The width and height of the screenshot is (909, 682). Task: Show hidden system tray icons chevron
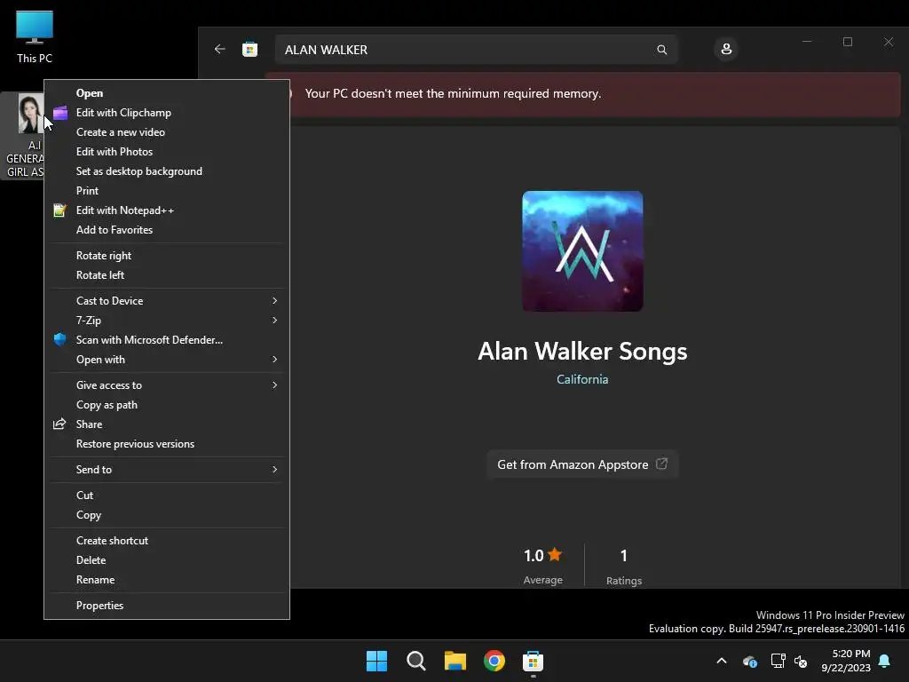[722, 661]
